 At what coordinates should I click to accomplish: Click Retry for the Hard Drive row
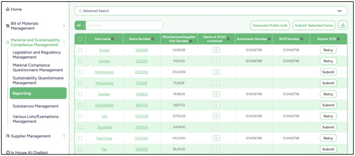click(x=328, y=138)
